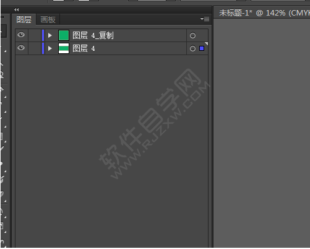Expand the 图层 4_复制 layer contents
310x249 pixels.
click(50, 35)
